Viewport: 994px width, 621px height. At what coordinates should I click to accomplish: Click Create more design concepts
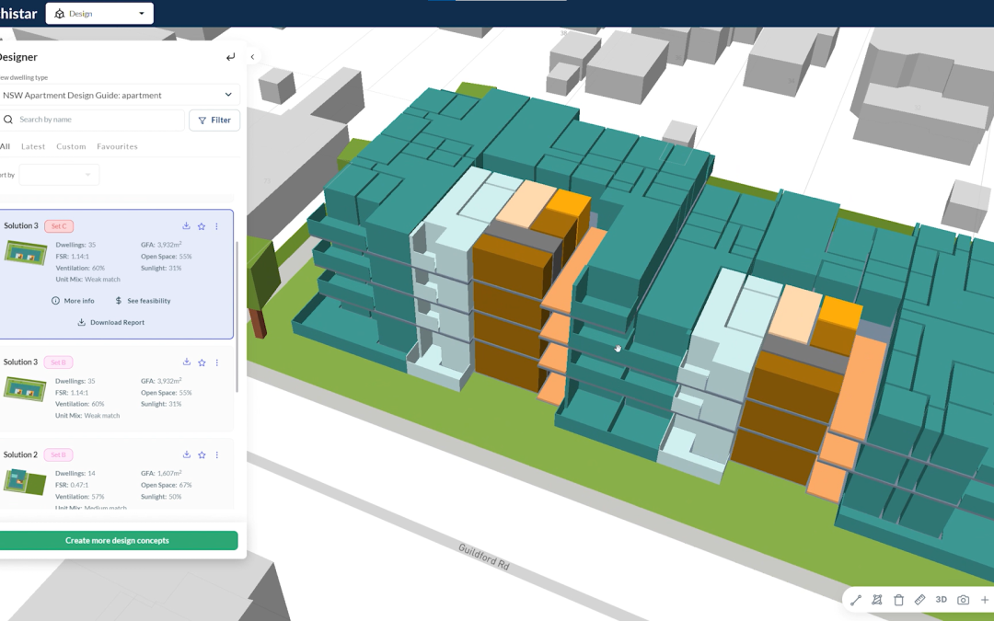tap(120, 540)
